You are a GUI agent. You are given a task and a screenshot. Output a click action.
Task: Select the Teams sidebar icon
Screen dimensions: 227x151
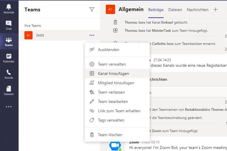click(x=9, y=41)
